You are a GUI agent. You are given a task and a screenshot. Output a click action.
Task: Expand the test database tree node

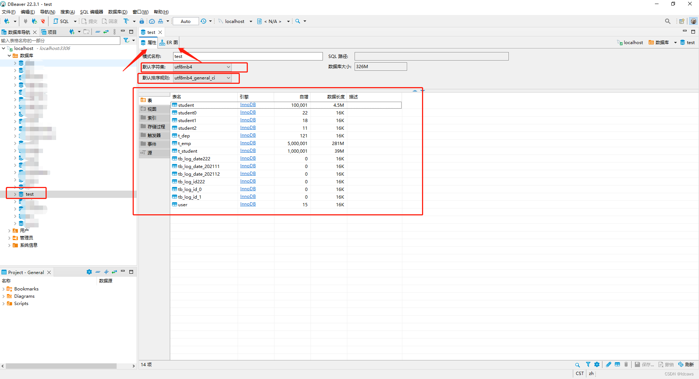click(15, 194)
